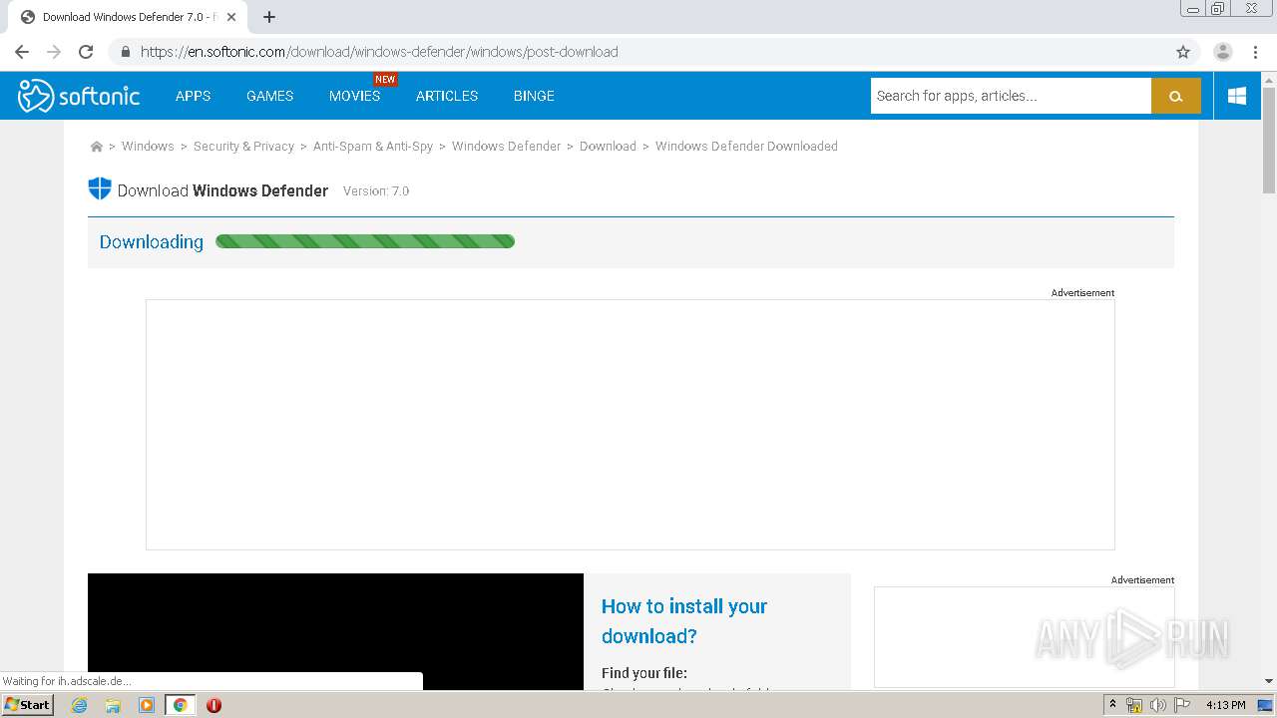Select the Download Windows Defender browser tab
The image size is (1277, 718).
click(x=128, y=17)
